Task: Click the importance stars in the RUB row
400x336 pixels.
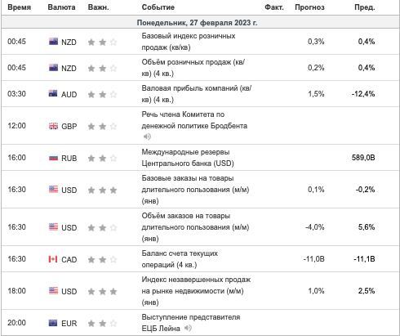Action: 102,159
